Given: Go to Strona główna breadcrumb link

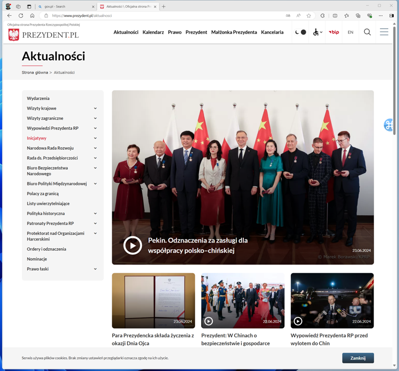Looking at the screenshot, I should pos(35,72).
